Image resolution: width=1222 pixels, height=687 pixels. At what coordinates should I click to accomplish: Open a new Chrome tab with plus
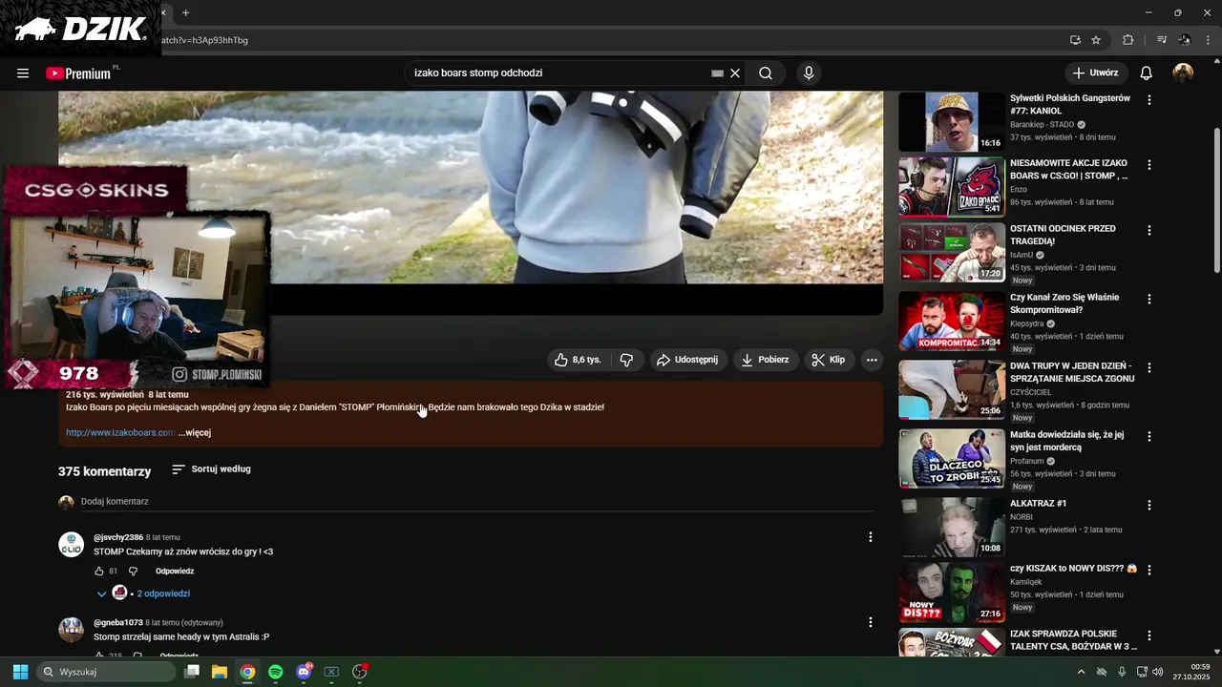tap(185, 13)
